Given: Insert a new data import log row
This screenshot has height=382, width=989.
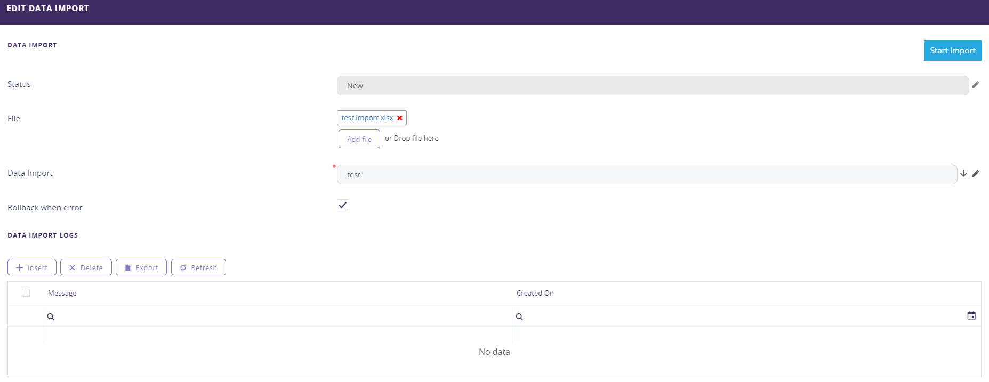Looking at the screenshot, I should tap(32, 267).
